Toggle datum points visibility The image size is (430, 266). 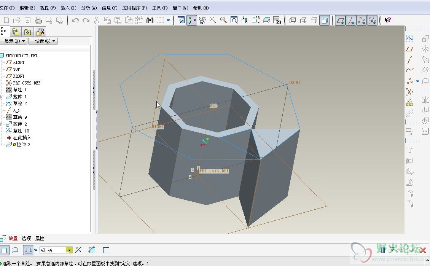(362, 20)
